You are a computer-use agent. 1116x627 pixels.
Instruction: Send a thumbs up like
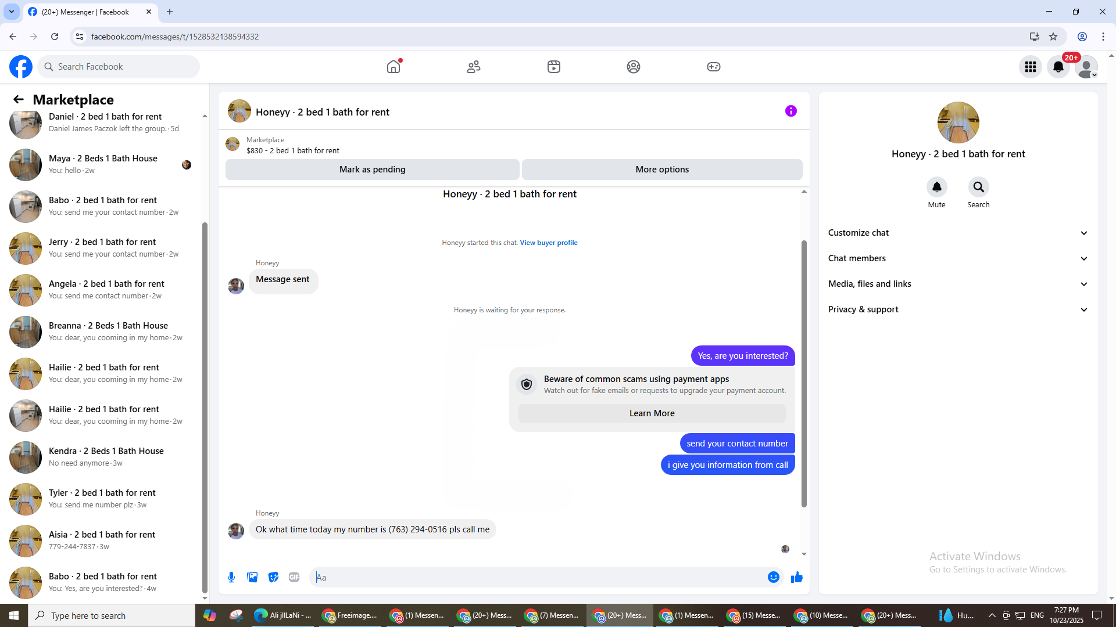(797, 577)
